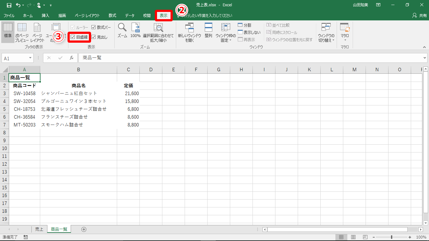The image size is (429, 241).
Task: Switch to the Draw (描画) tab
Action: [62, 16]
